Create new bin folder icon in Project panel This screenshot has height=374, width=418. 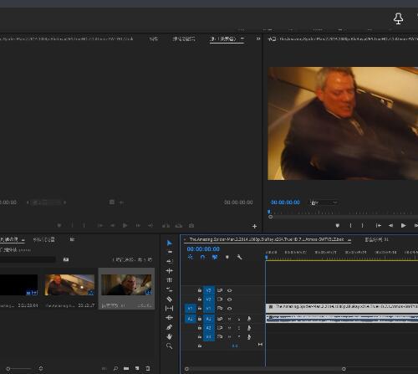point(126,368)
